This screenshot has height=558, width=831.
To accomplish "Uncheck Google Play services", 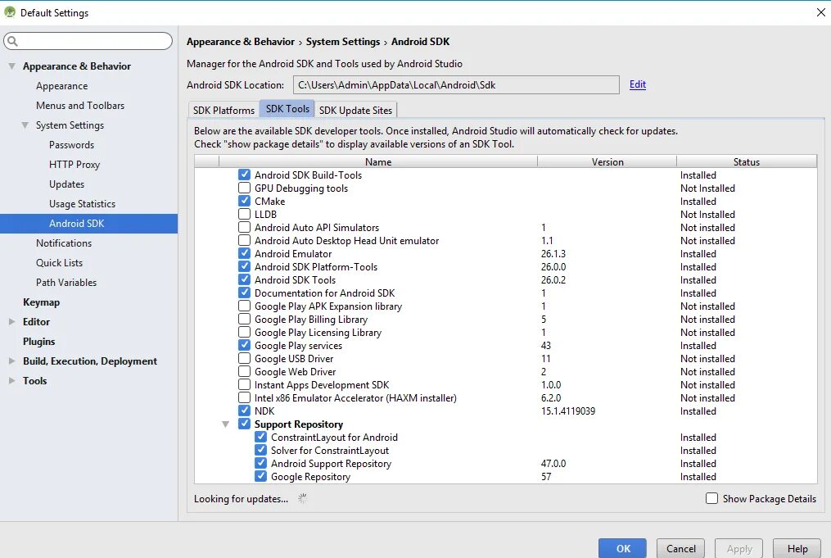I will [244, 345].
